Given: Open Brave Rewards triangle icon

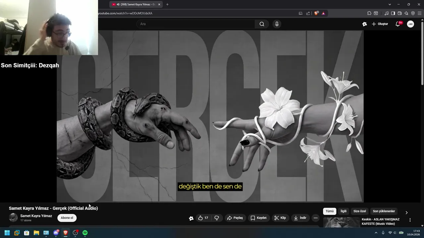Looking at the screenshot, I should click(323, 13).
